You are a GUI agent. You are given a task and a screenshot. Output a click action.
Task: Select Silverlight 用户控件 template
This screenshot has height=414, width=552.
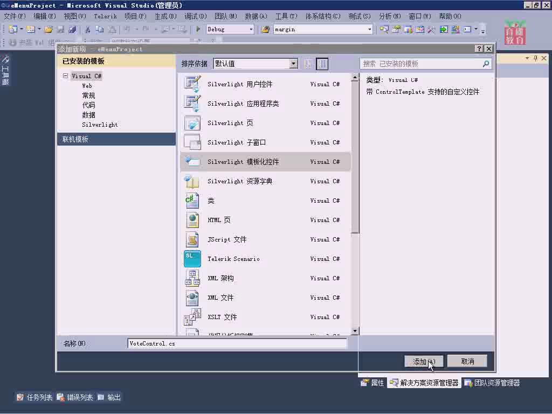[x=266, y=84]
